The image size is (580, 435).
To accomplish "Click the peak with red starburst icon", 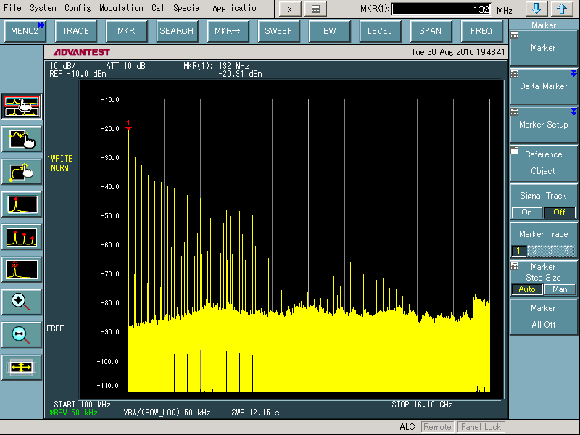I will tap(22, 269).
